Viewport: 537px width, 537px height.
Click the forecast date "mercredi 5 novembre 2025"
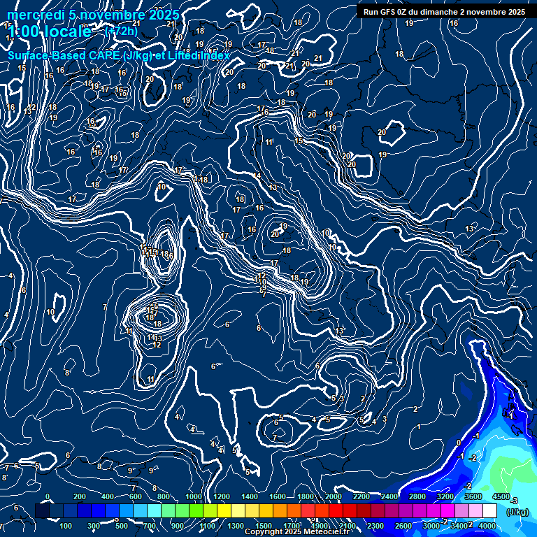point(93,15)
